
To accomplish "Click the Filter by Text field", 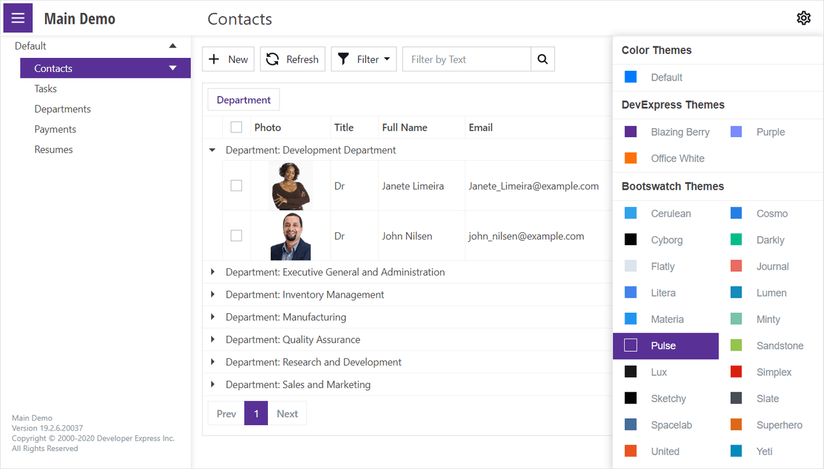I will pos(467,59).
